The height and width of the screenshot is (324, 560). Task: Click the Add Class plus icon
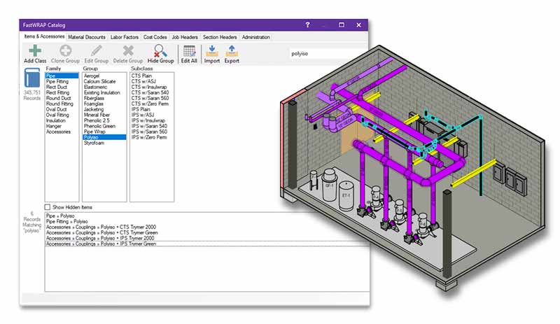pos(35,50)
